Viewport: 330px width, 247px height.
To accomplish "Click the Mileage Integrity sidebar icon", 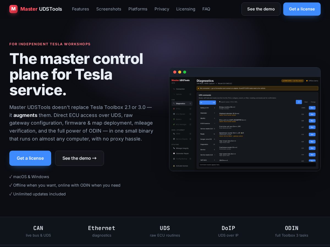I will tap(174, 148).
